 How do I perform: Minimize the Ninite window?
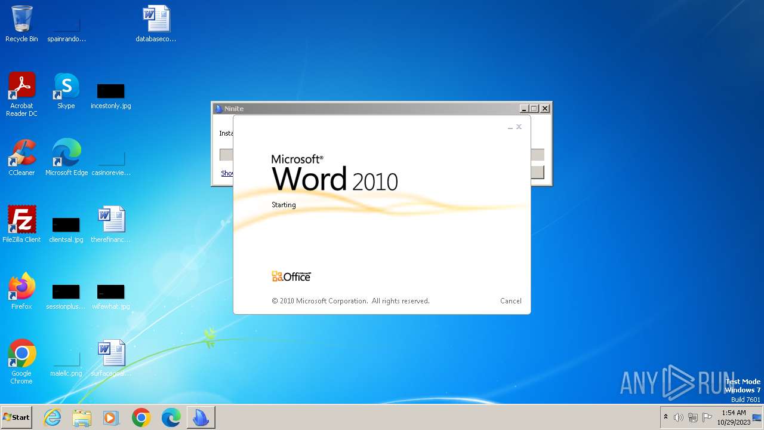click(x=524, y=109)
